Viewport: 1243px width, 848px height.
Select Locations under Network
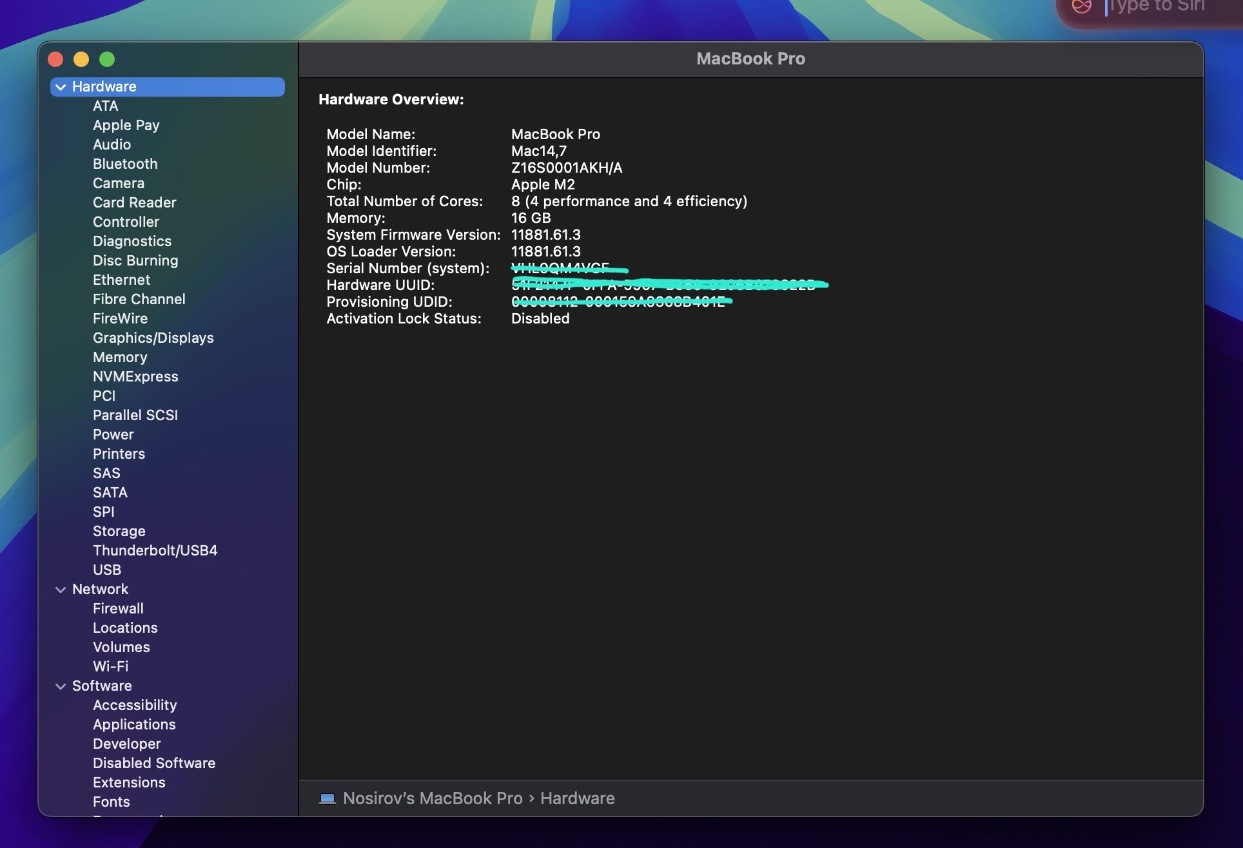125,628
